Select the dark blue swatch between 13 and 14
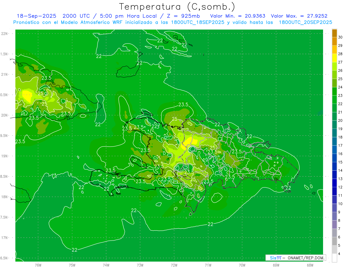 click(334, 175)
